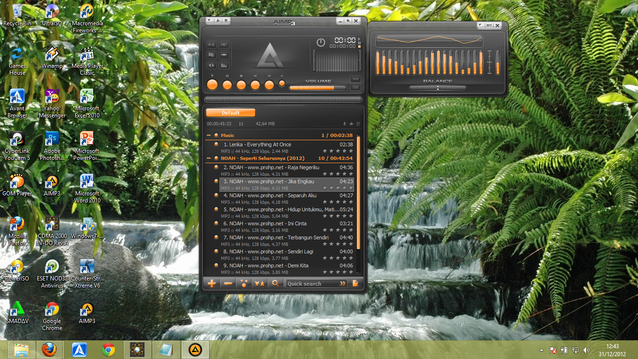The height and width of the screenshot is (359, 638).
Task: Select the Recycle Bin desktop icon
Action: (17, 16)
